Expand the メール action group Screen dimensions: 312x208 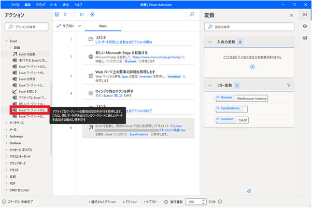6,130
